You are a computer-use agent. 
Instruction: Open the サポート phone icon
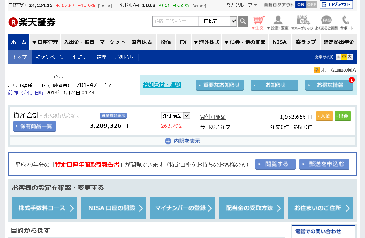(347, 23)
